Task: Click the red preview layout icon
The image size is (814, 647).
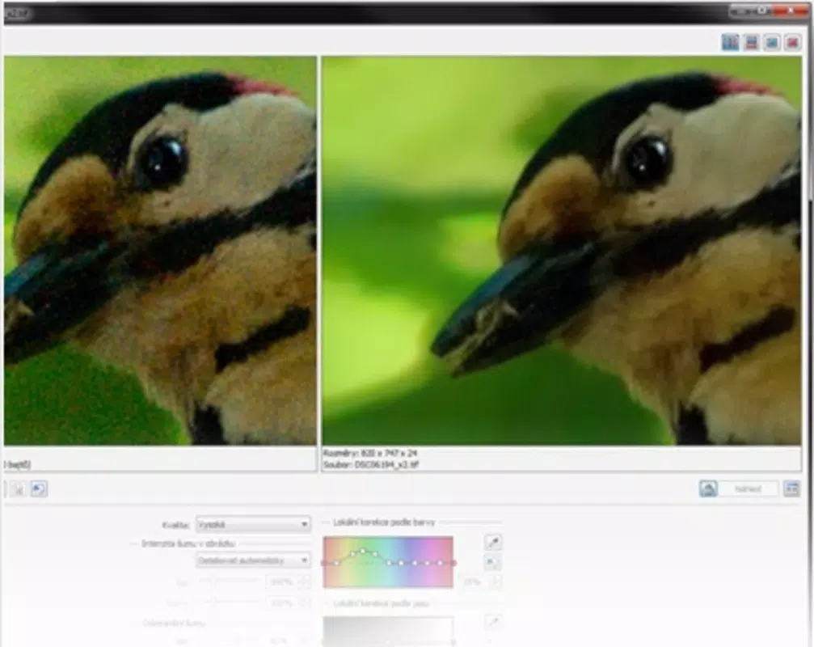Action: 792,43
